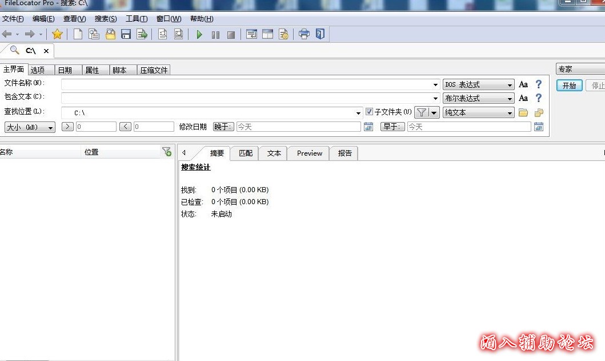Open the 工具(T) menu
This screenshot has height=361, width=605.
pyautogui.click(x=137, y=19)
